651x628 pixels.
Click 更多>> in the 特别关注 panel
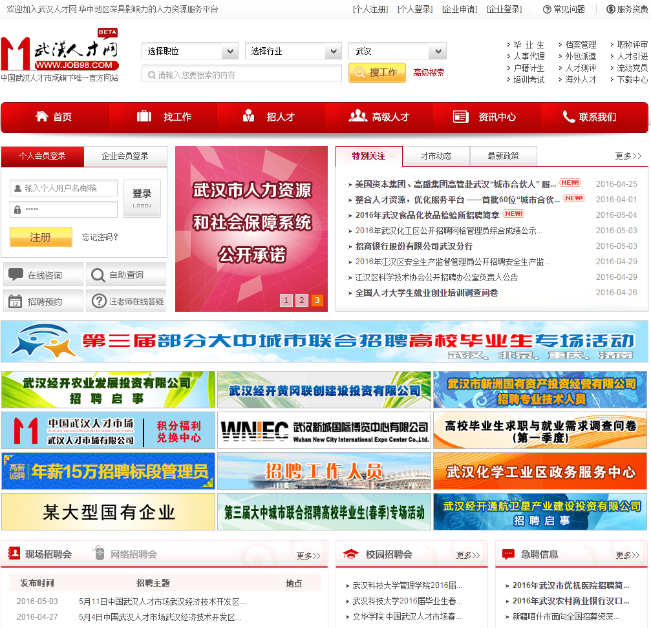tap(628, 156)
